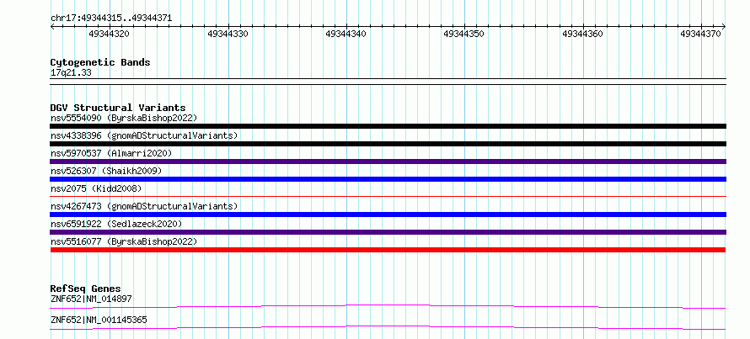
Task: Click ruler position 49344370
Action: tap(701, 34)
